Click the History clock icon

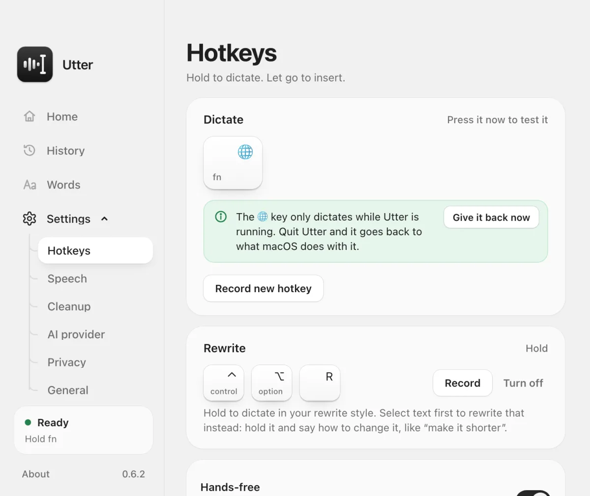point(29,150)
